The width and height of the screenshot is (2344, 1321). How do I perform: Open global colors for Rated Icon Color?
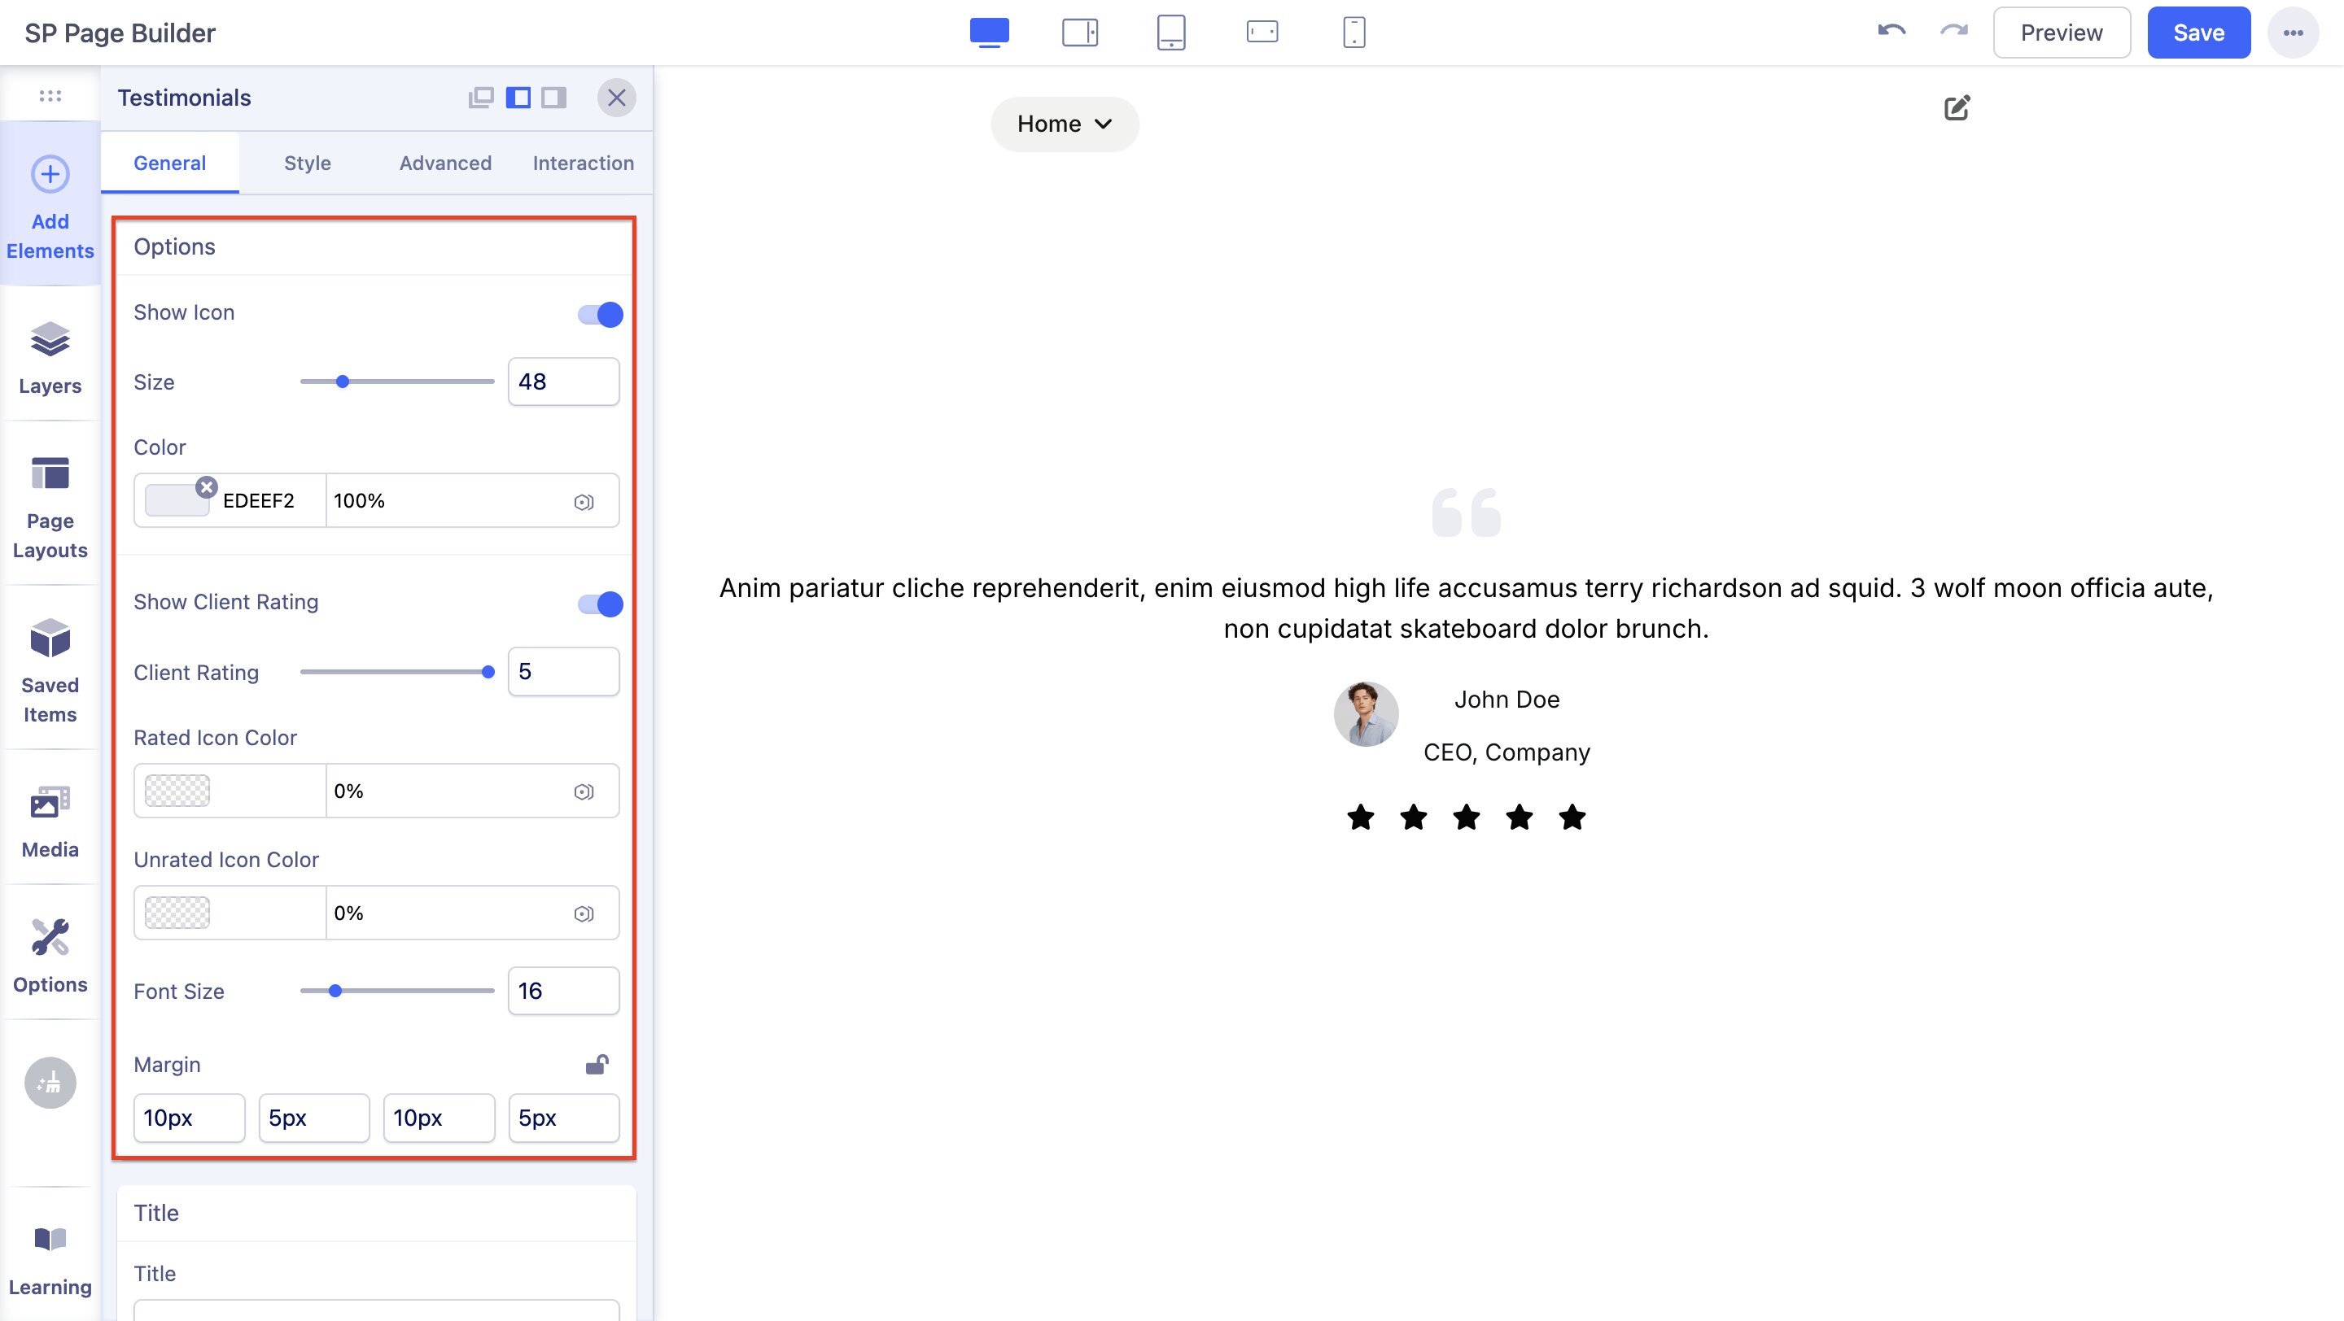tap(584, 792)
